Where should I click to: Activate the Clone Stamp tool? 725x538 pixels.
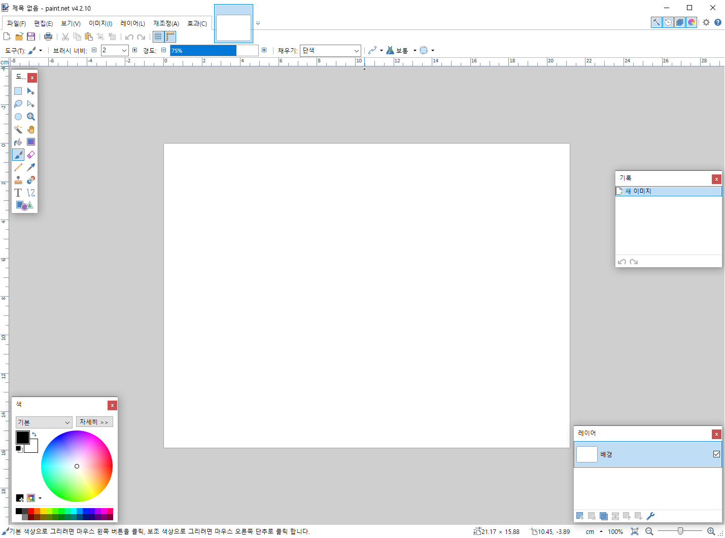click(x=18, y=180)
